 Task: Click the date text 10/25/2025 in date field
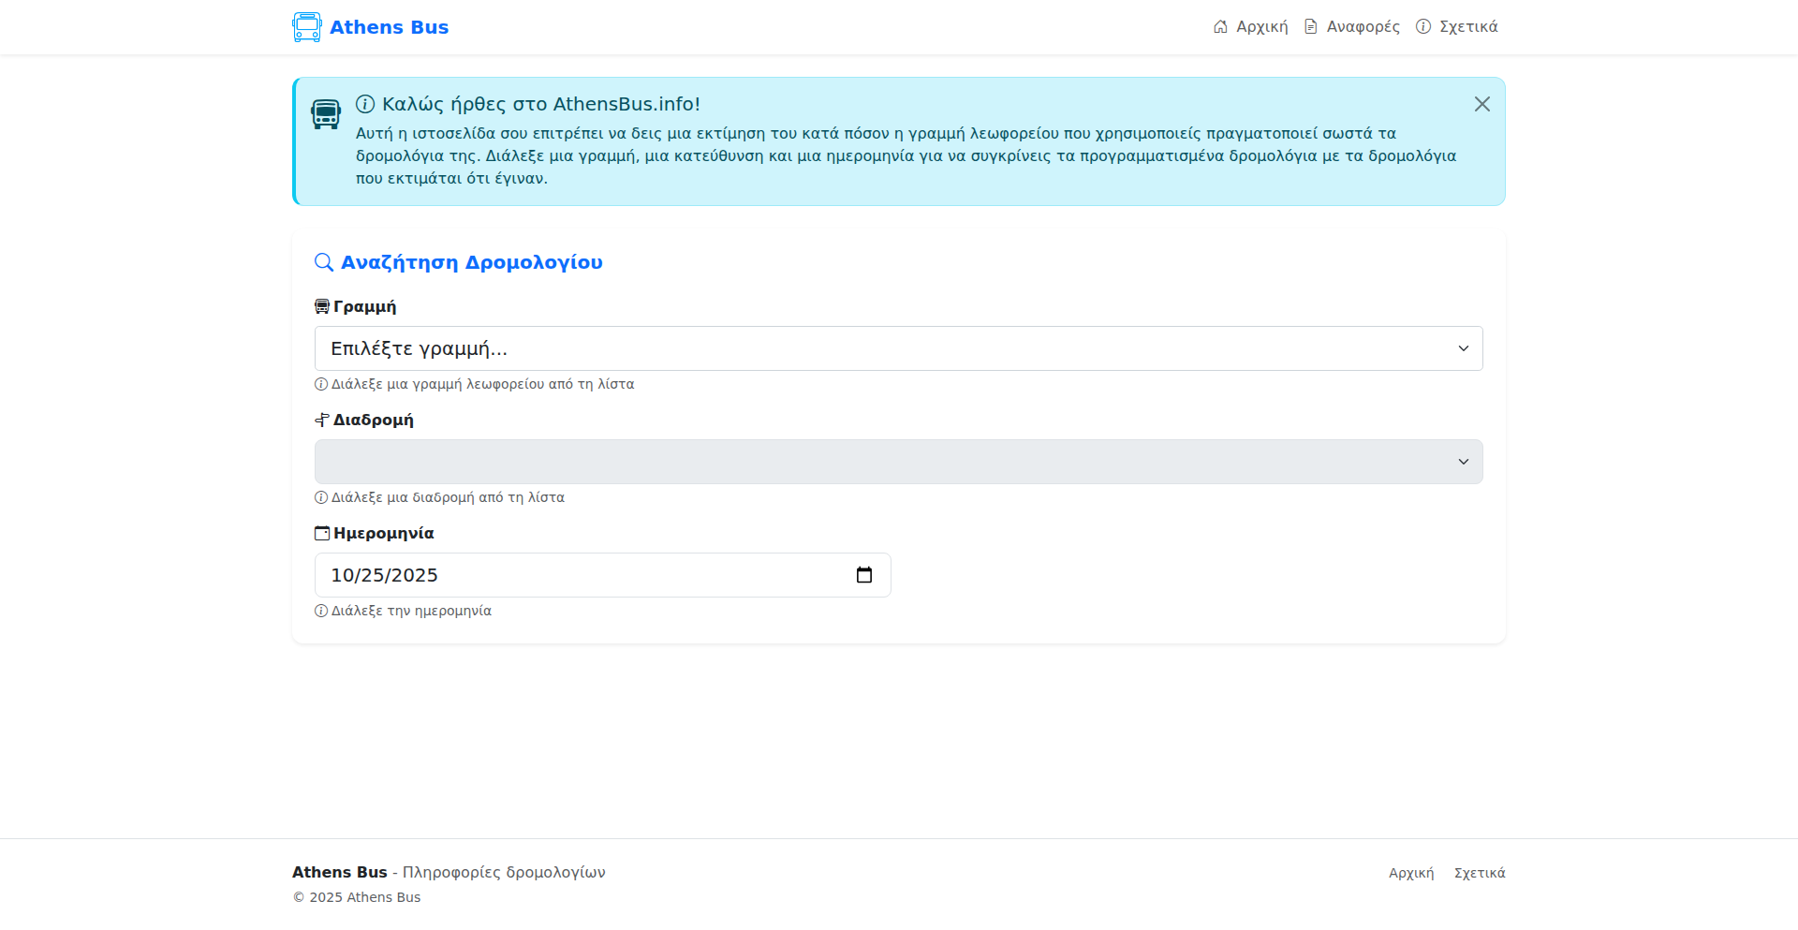tap(384, 575)
